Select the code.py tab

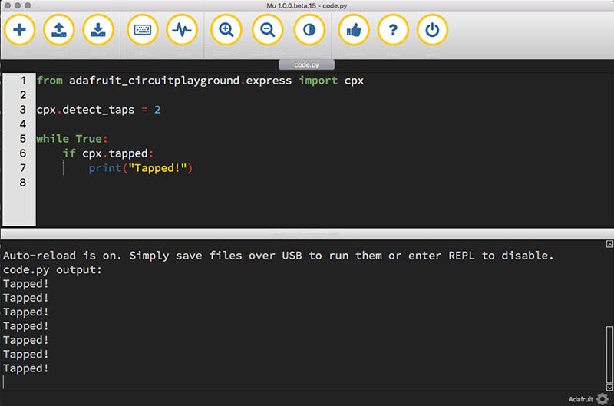coord(307,65)
